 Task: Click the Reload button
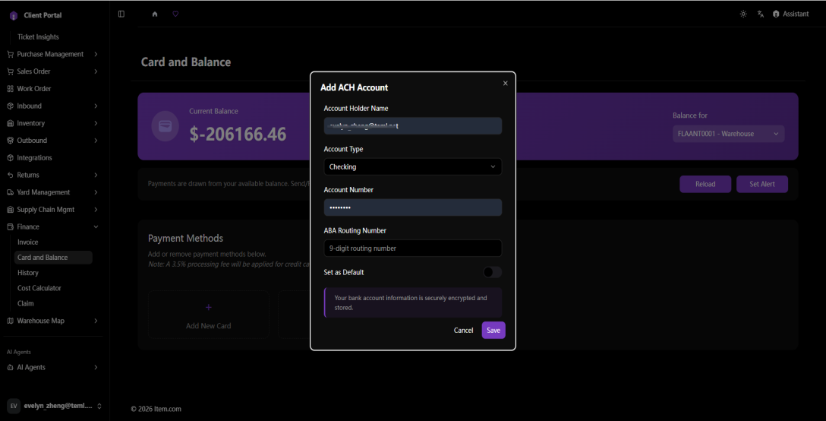coord(705,184)
